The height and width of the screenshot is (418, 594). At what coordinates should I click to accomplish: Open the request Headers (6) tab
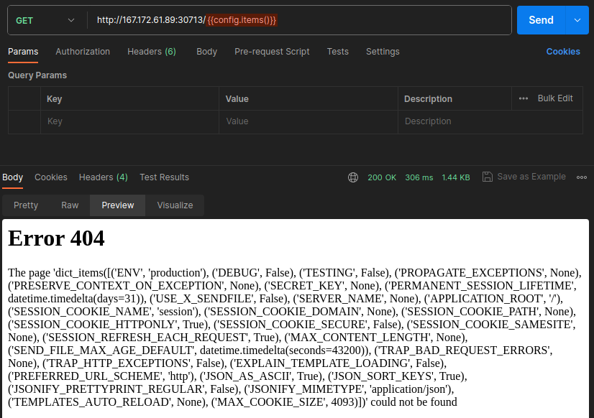click(x=151, y=52)
